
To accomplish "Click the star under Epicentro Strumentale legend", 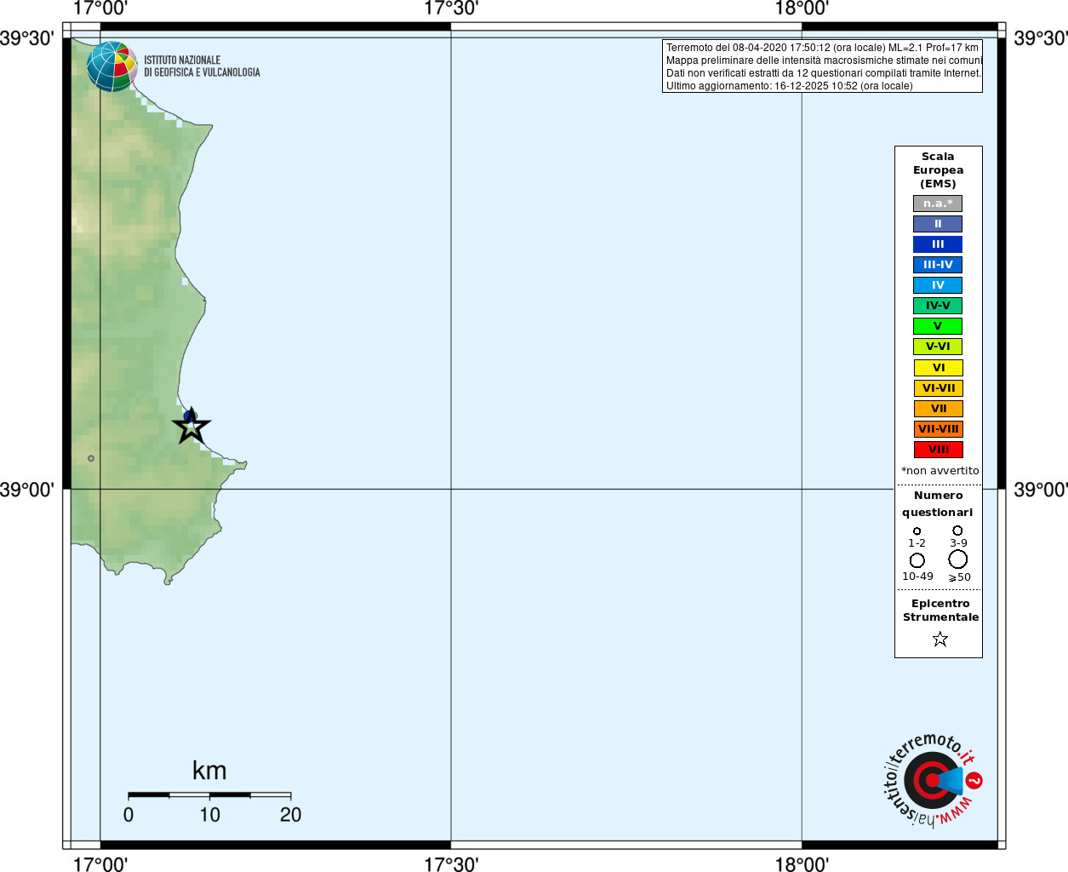I will coord(939,639).
